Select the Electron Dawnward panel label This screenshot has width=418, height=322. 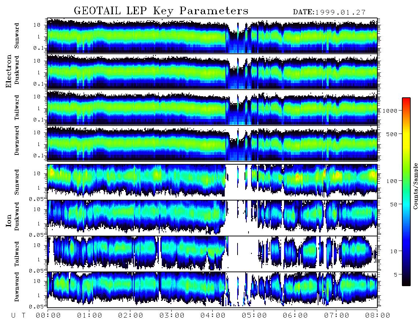tap(17, 141)
